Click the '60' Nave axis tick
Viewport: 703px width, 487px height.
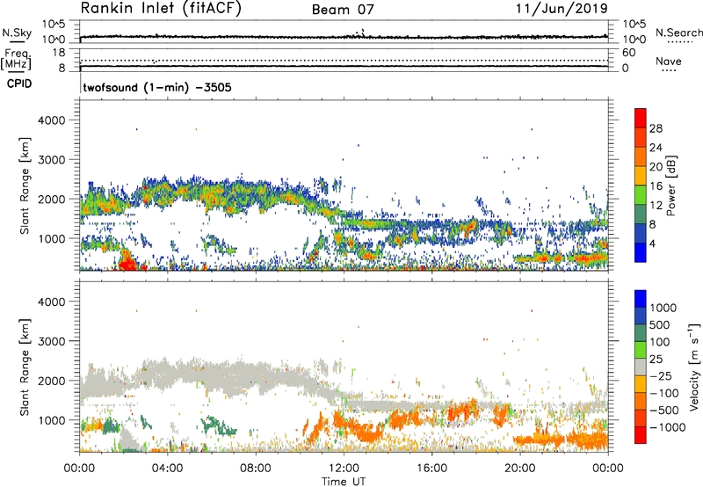click(x=628, y=53)
